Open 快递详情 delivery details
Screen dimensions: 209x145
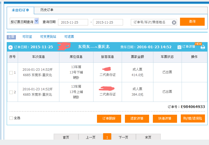pos(165,118)
